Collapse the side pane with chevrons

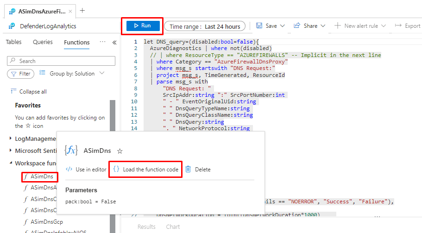click(114, 43)
